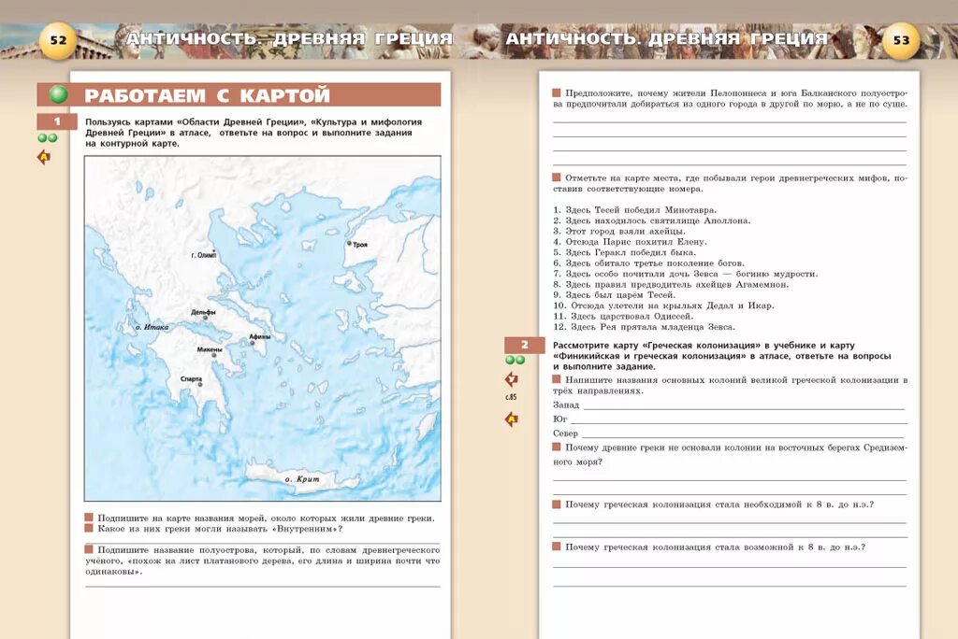Image resolution: width=958 pixels, height=639 pixels.
Task: Select the task number 1 badge
Action: [57, 121]
